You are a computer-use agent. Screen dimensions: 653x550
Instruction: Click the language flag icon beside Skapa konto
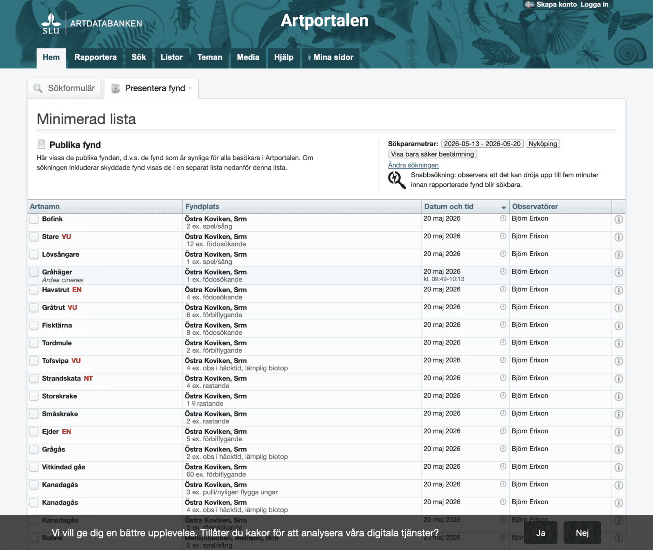pyautogui.click(x=530, y=4)
